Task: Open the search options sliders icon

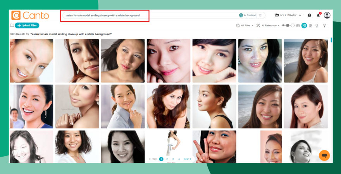Action: point(260,15)
